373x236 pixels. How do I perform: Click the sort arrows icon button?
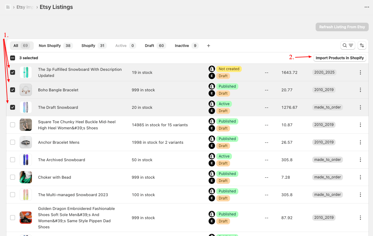[x=362, y=45]
